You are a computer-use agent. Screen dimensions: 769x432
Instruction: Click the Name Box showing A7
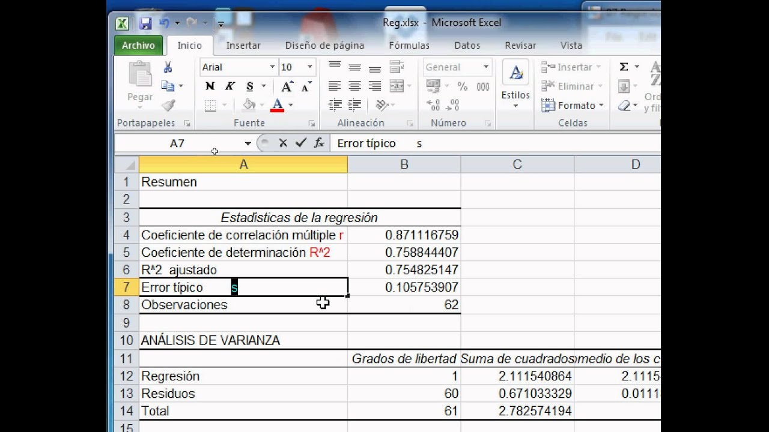click(177, 143)
